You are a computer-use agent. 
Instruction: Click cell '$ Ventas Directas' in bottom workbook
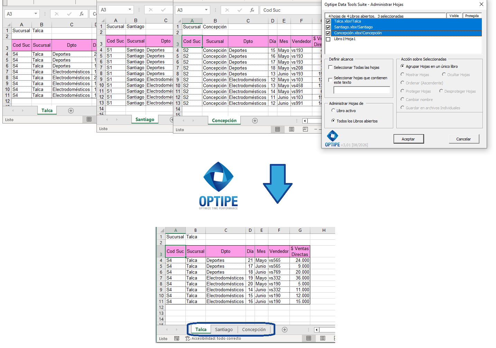pyautogui.click(x=300, y=251)
